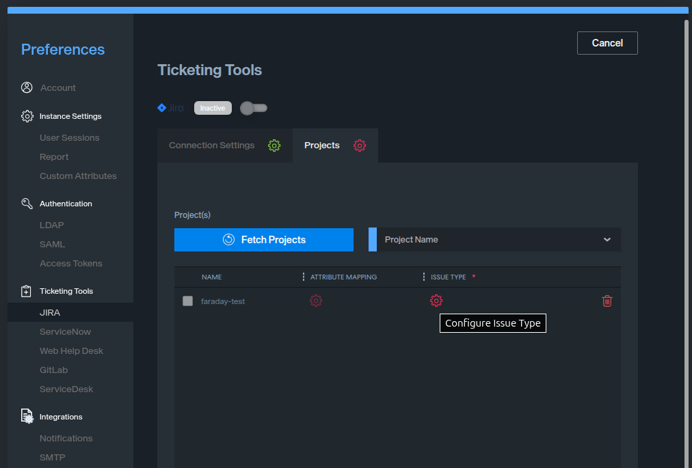Click the Authentication key icon
Image resolution: width=692 pixels, height=468 pixels.
tap(27, 204)
